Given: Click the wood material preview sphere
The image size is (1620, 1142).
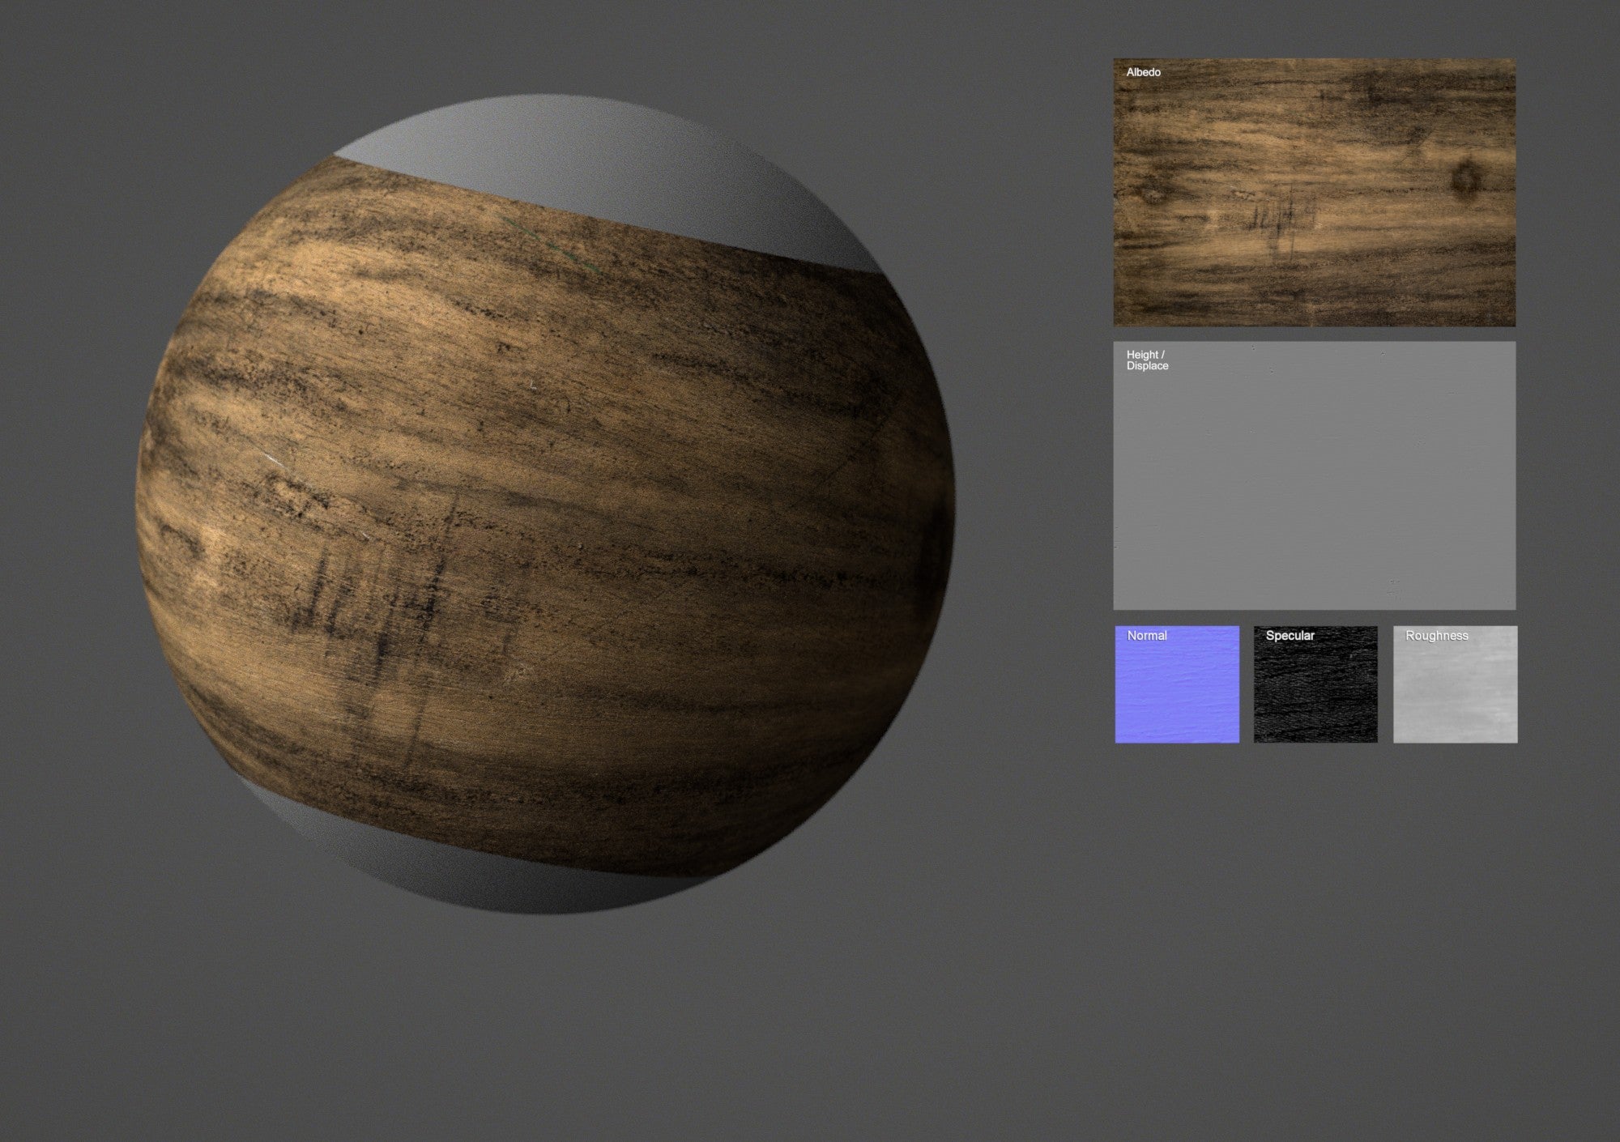Looking at the screenshot, I should 545,504.
